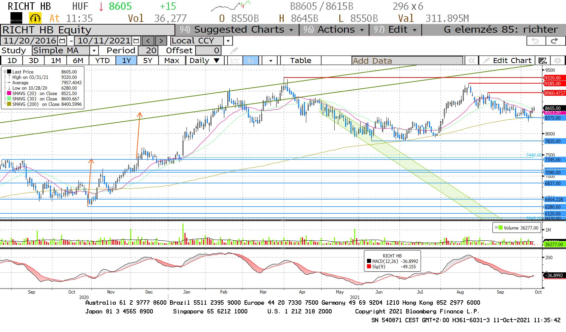This screenshot has width=566, height=332.
Task: Open the Local CCY currency dropdown
Action: 228,41
